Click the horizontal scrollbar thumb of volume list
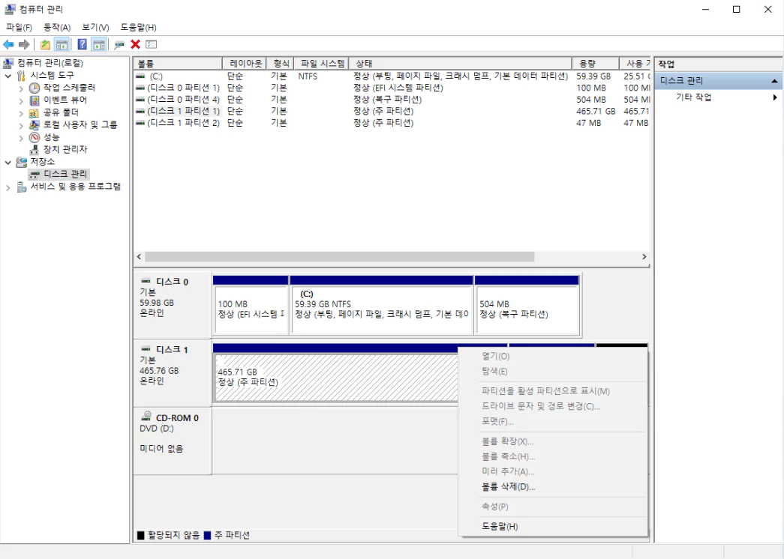This screenshot has height=559, width=784. click(x=340, y=257)
